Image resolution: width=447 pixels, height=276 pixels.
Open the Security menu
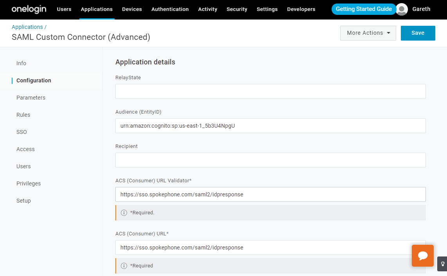click(x=237, y=9)
